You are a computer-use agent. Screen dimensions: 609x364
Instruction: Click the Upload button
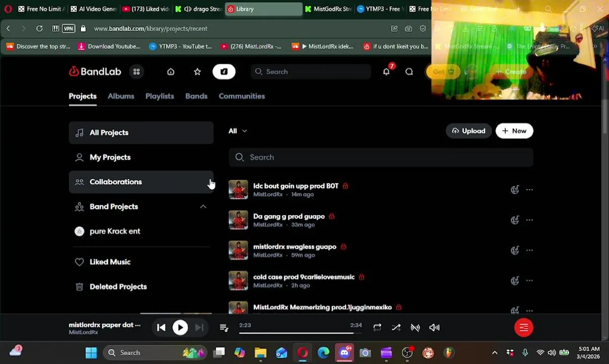(x=468, y=131)
